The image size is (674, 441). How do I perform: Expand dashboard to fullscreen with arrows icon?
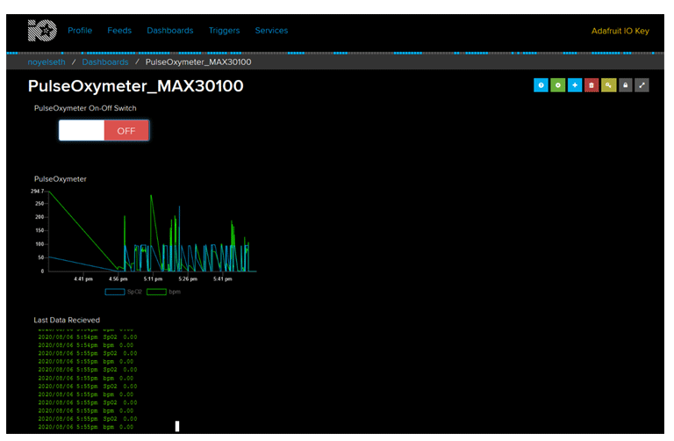click(x=642, y=85)
